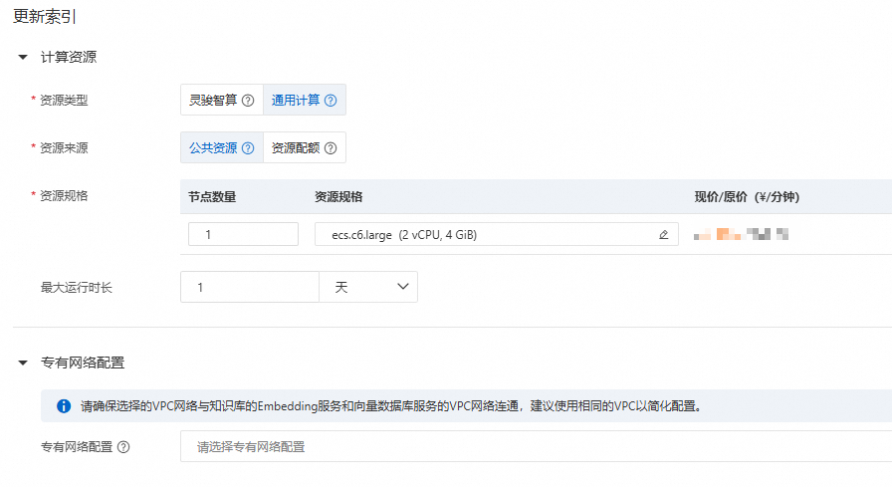Click the 资源类型 field label
Image resolution: width=892 pixels, height=487 pixels.
(x=64, y=101)
